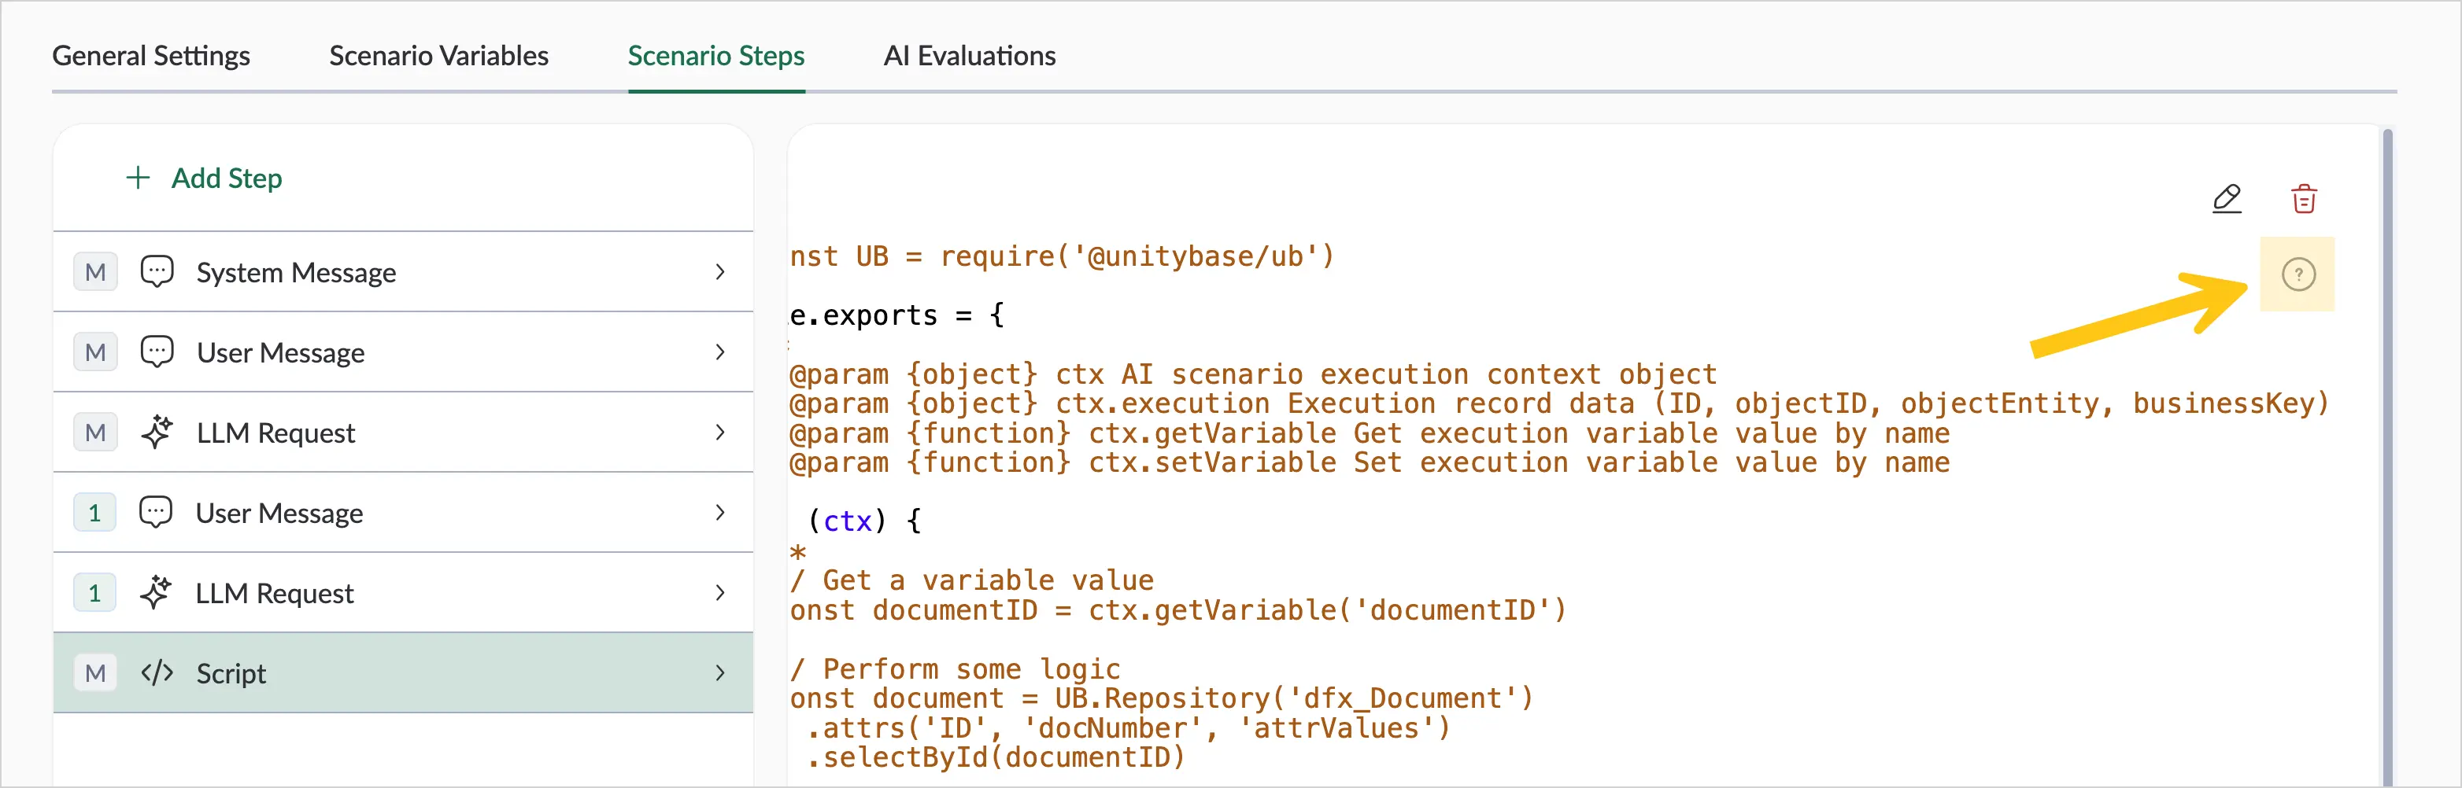Click the sparkle icon of the M LLM Request

(x=157, y=432)
